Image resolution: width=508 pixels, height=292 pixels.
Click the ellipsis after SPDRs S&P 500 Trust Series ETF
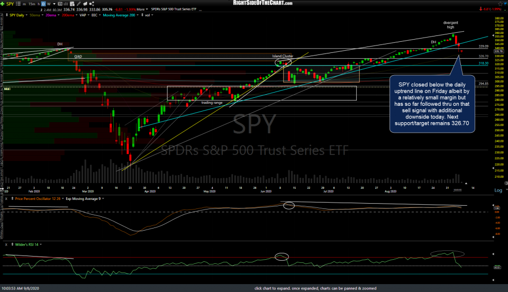[201, 10]
